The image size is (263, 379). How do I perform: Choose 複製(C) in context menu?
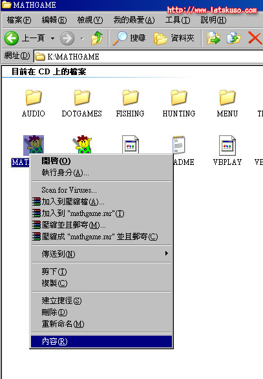[x=101, y=283]
